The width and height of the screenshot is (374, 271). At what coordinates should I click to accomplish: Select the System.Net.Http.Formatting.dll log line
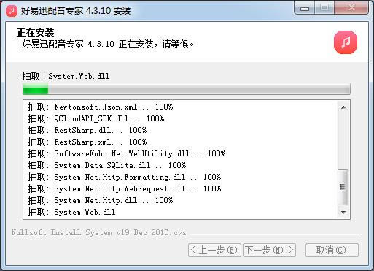click(x=125, y=177)
